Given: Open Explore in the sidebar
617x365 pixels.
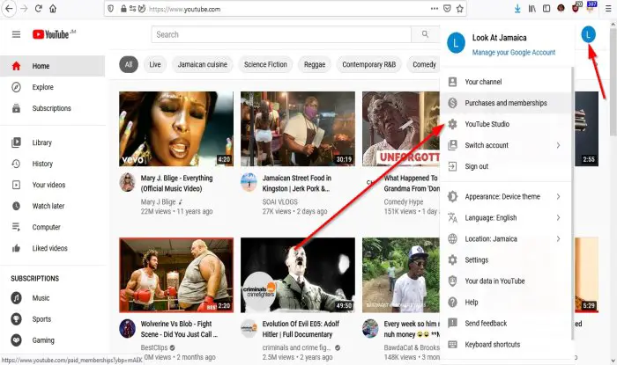Looking at the screenshot, I should click(x=52, y=87).
